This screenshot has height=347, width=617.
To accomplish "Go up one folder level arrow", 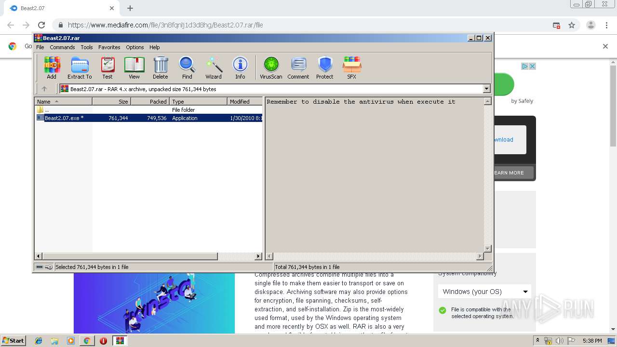I will 44,89.
